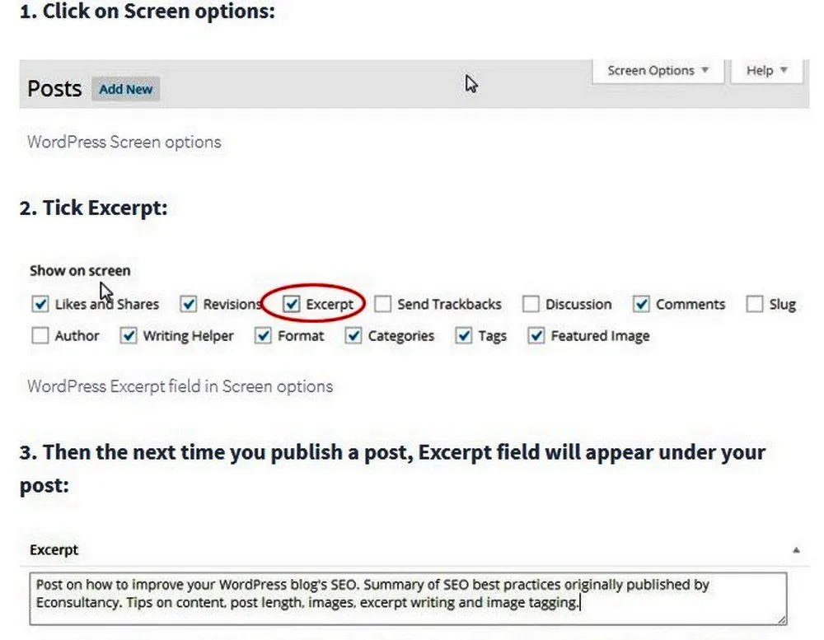Uncheck the Comments checkbox
Screen dimensions: 824x640
(641, 304)
